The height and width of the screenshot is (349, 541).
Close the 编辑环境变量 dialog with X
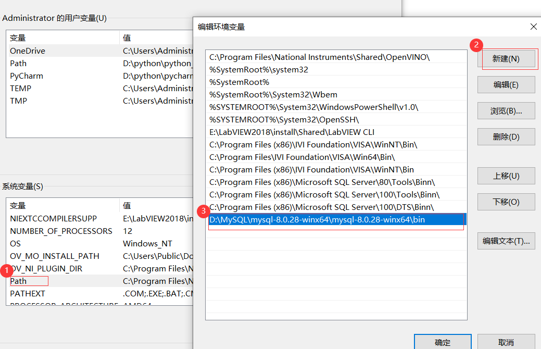pos(533,27)
